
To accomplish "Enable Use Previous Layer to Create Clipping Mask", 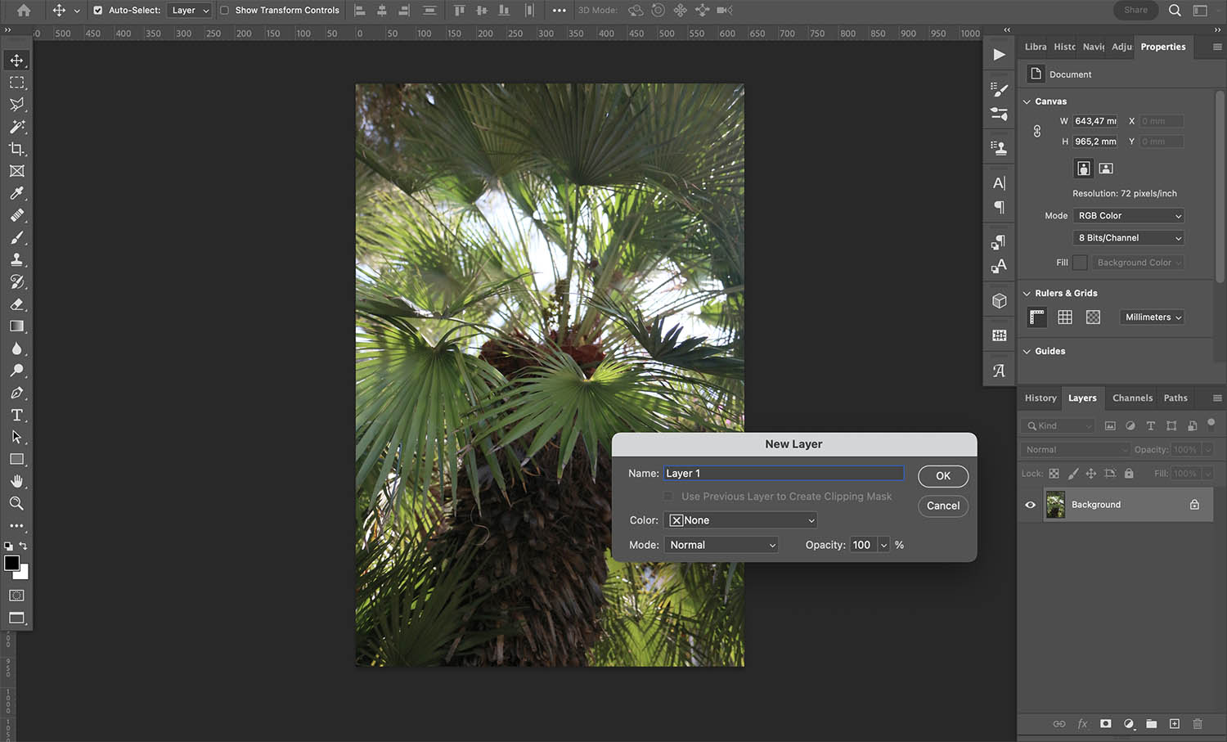I will click(x=667, y=496).
